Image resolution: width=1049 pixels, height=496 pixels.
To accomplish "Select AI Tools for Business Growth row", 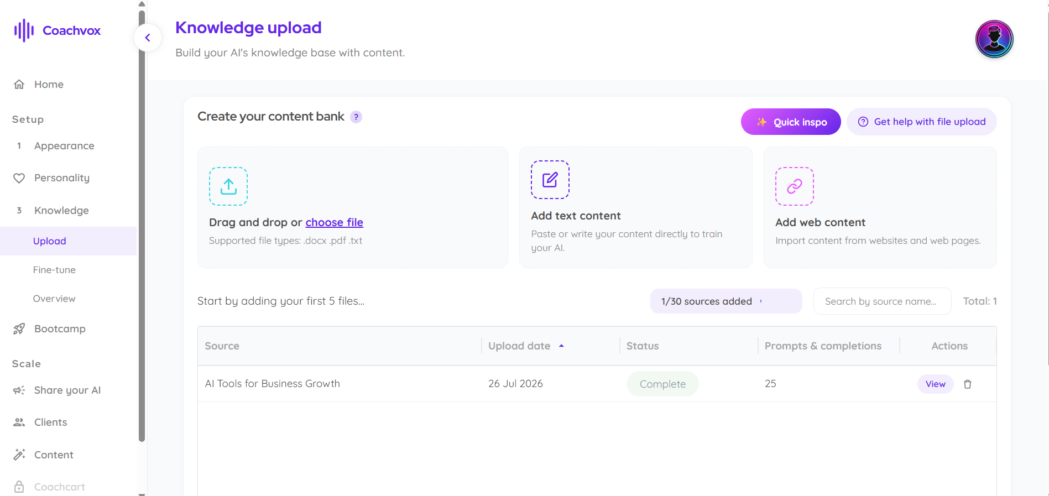I will [597, 384].
